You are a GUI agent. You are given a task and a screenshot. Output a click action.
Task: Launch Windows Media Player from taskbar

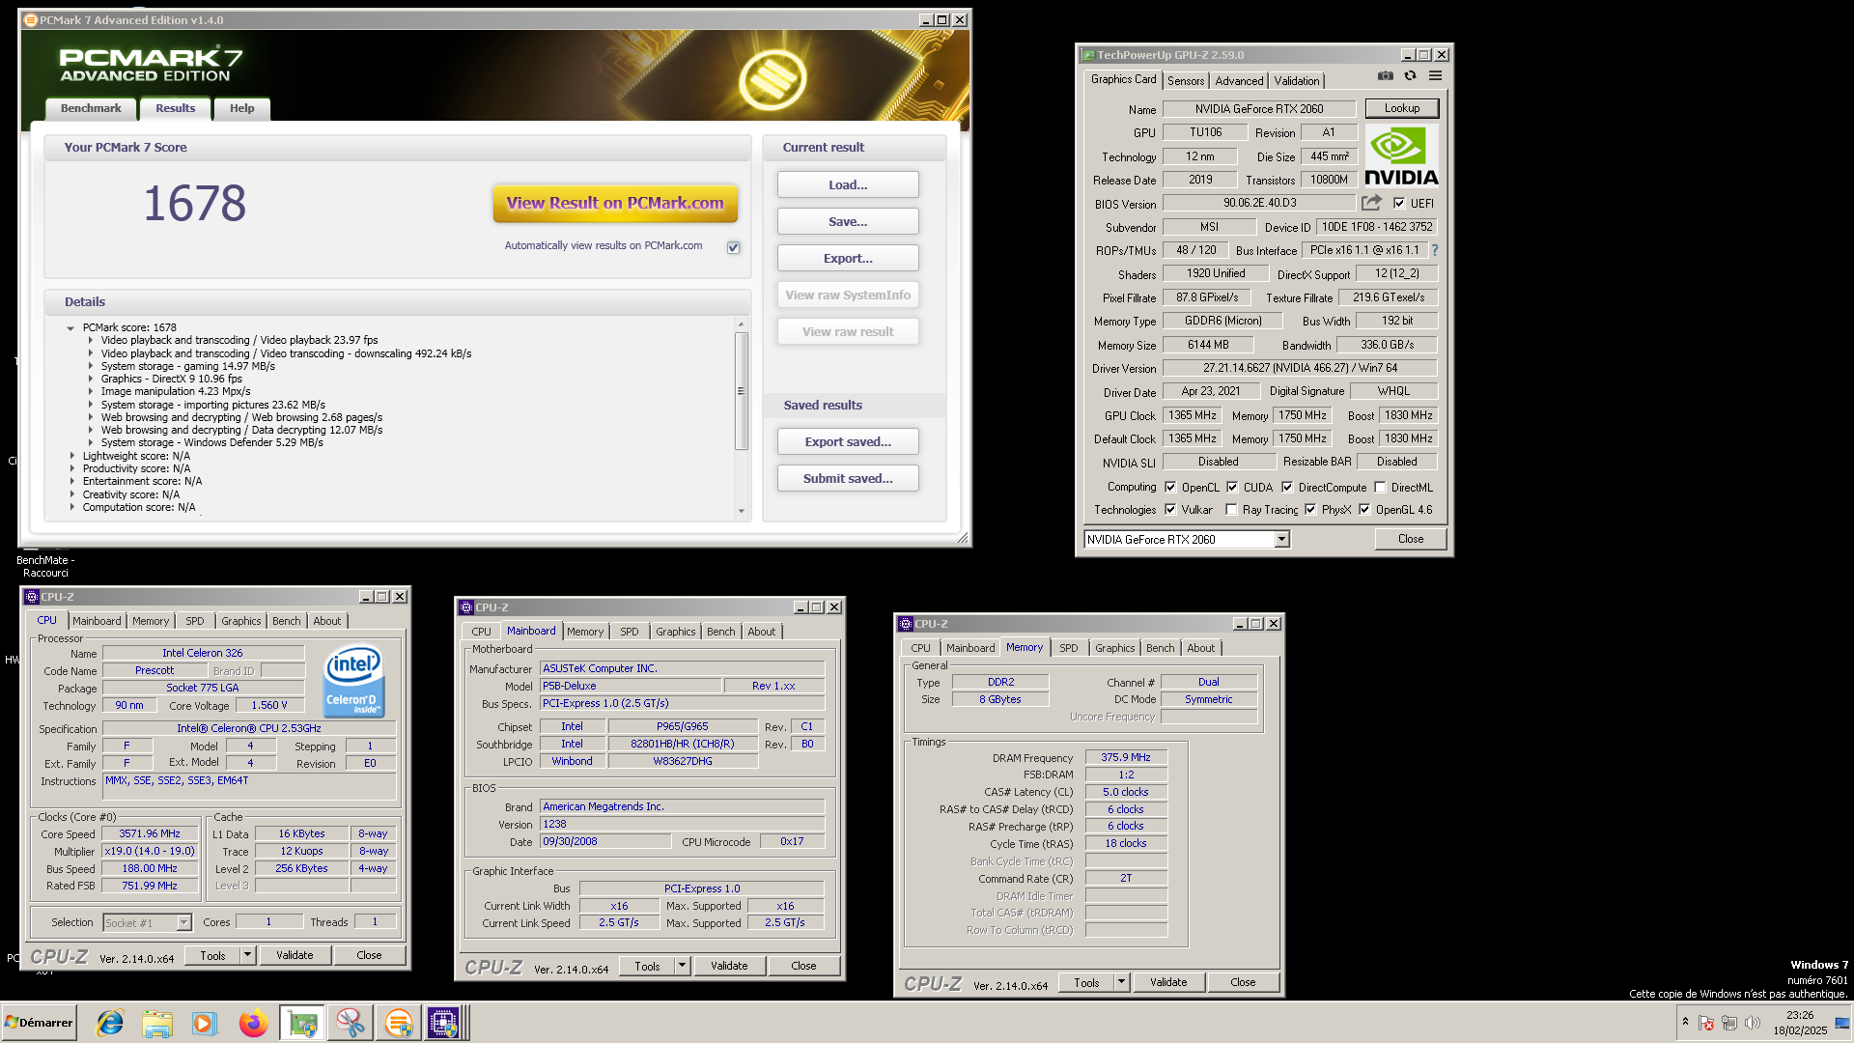click(x=205, y=1023)
